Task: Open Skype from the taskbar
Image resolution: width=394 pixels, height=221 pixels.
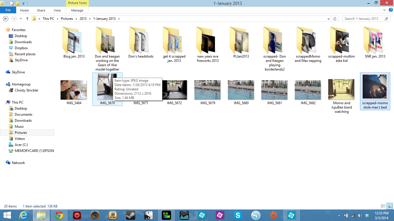Action: [238, 215]
